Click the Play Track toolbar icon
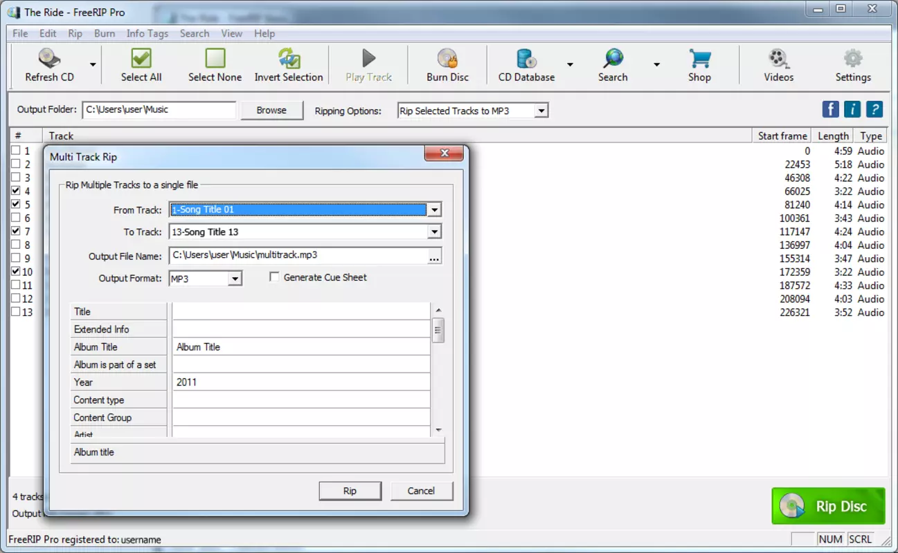The width and height of the screenshot is (898, 553). tap(369, 59)
